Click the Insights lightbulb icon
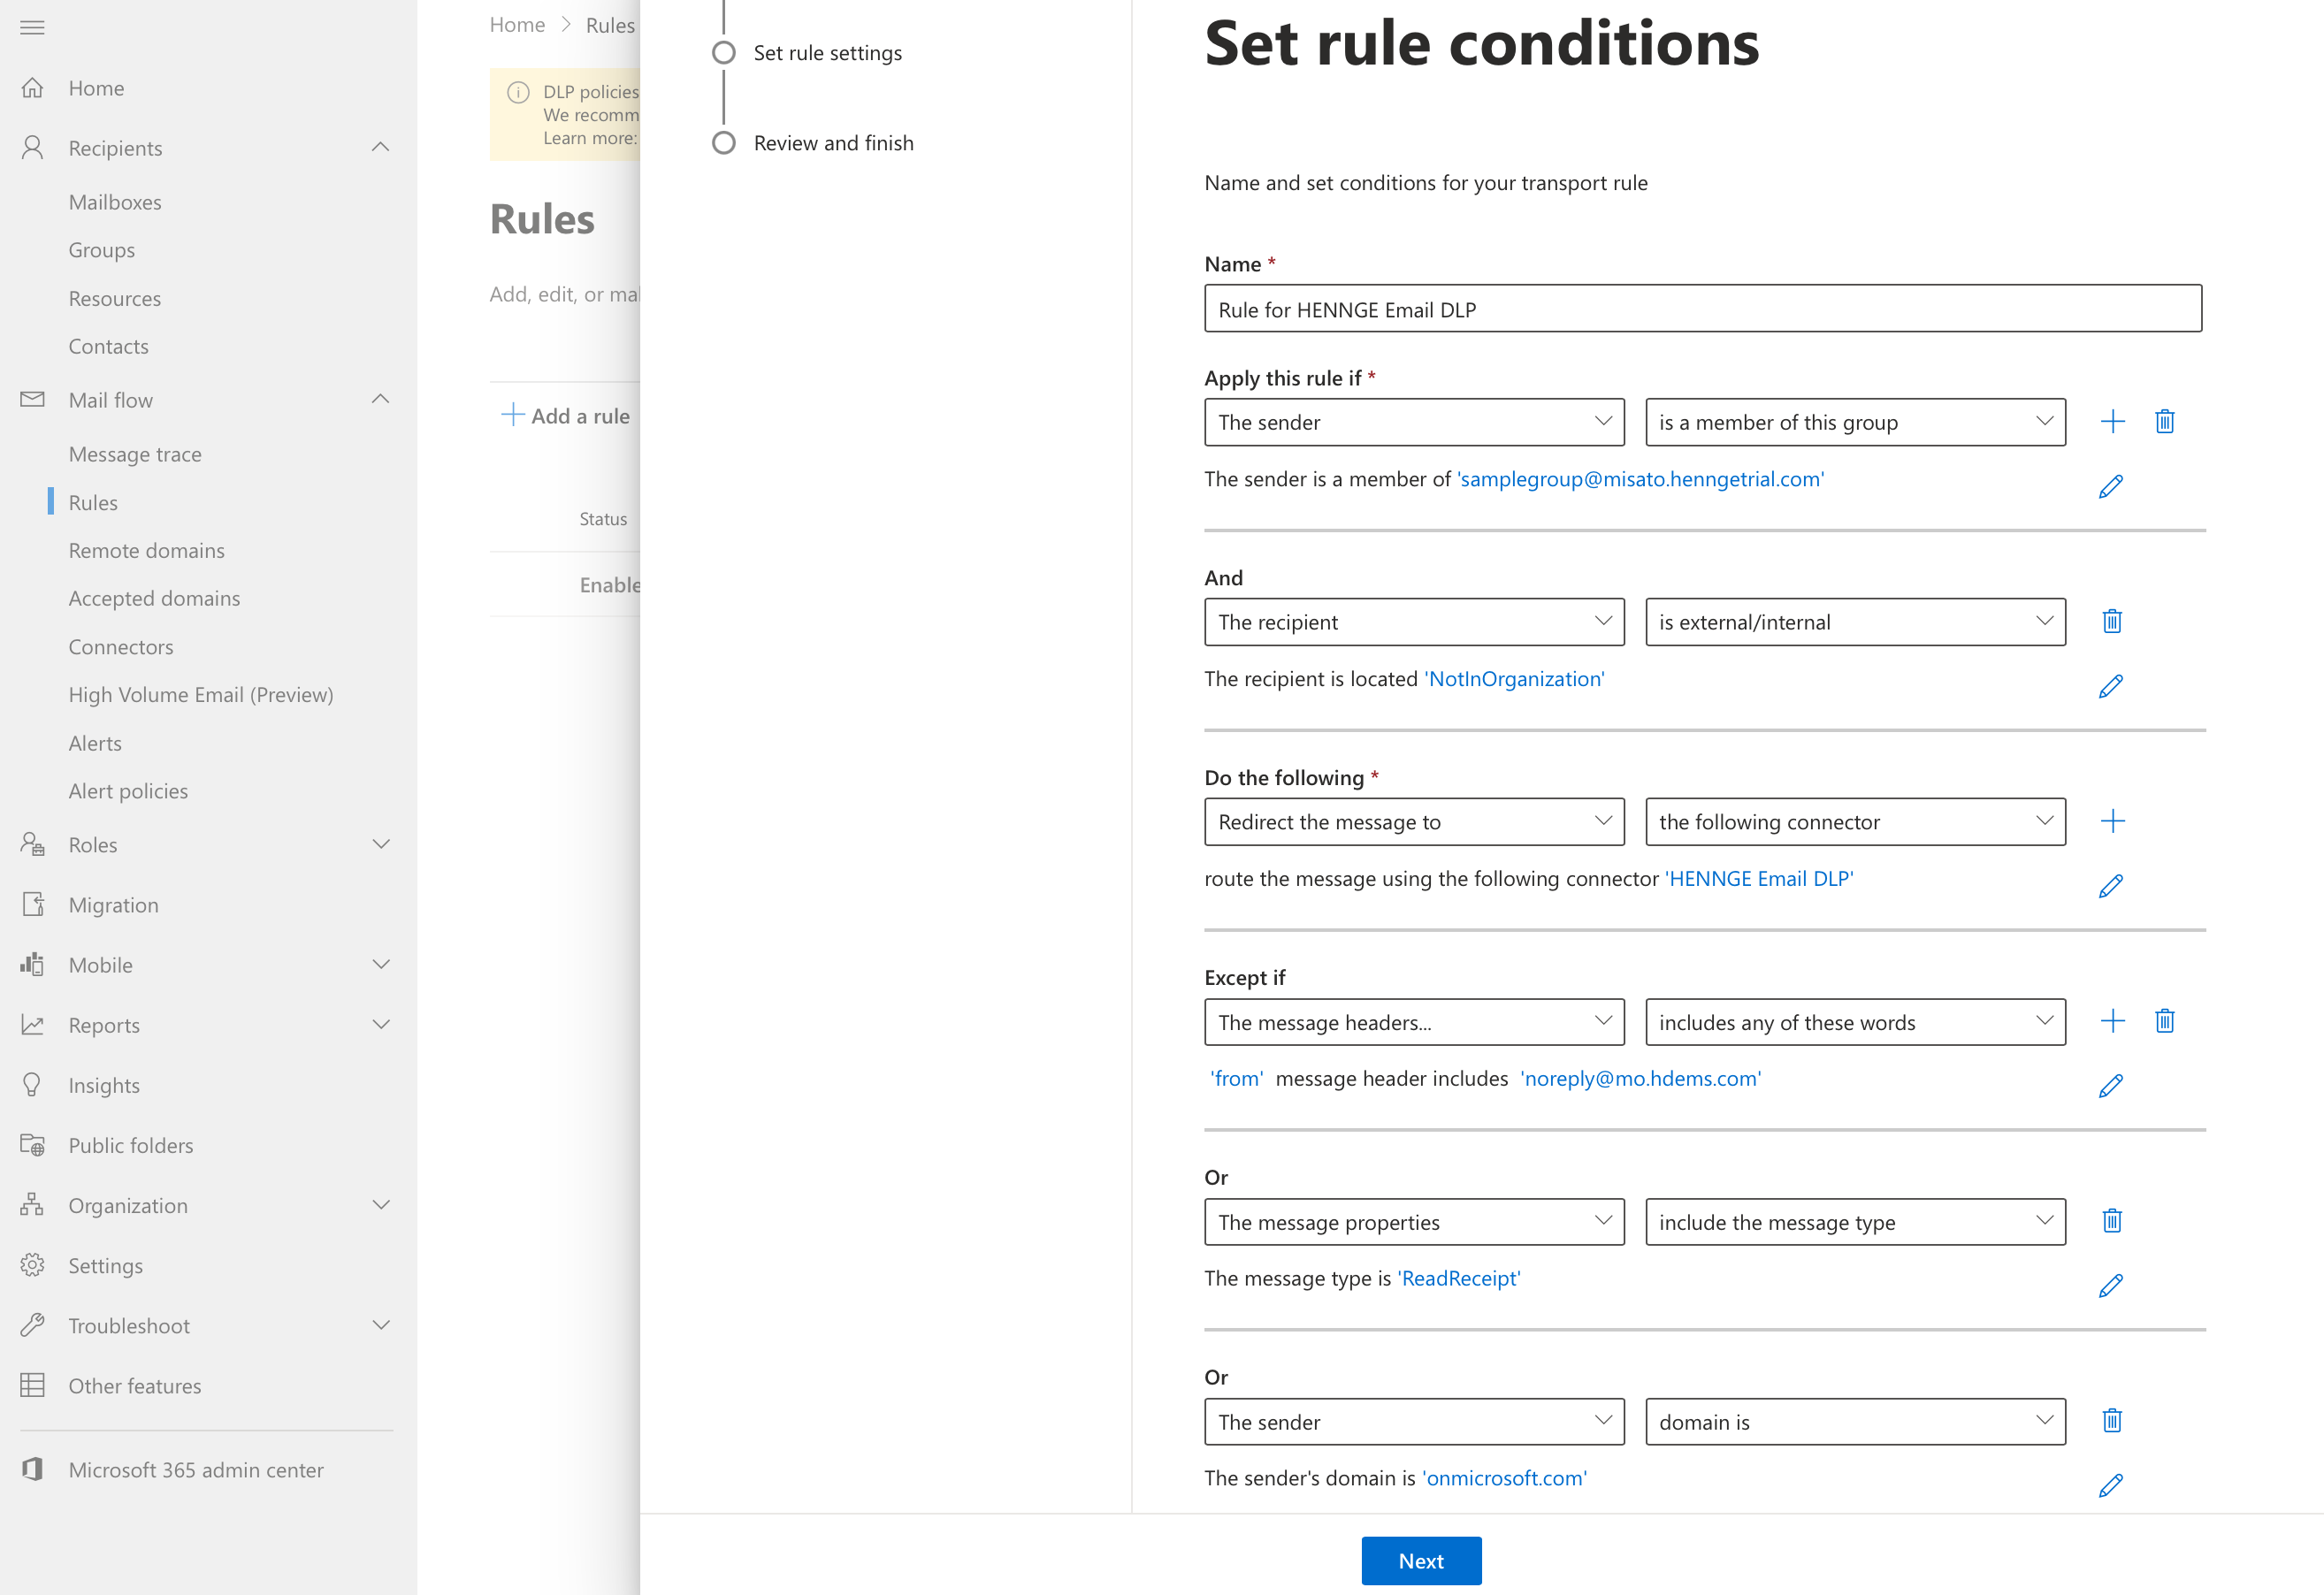 32,1085
